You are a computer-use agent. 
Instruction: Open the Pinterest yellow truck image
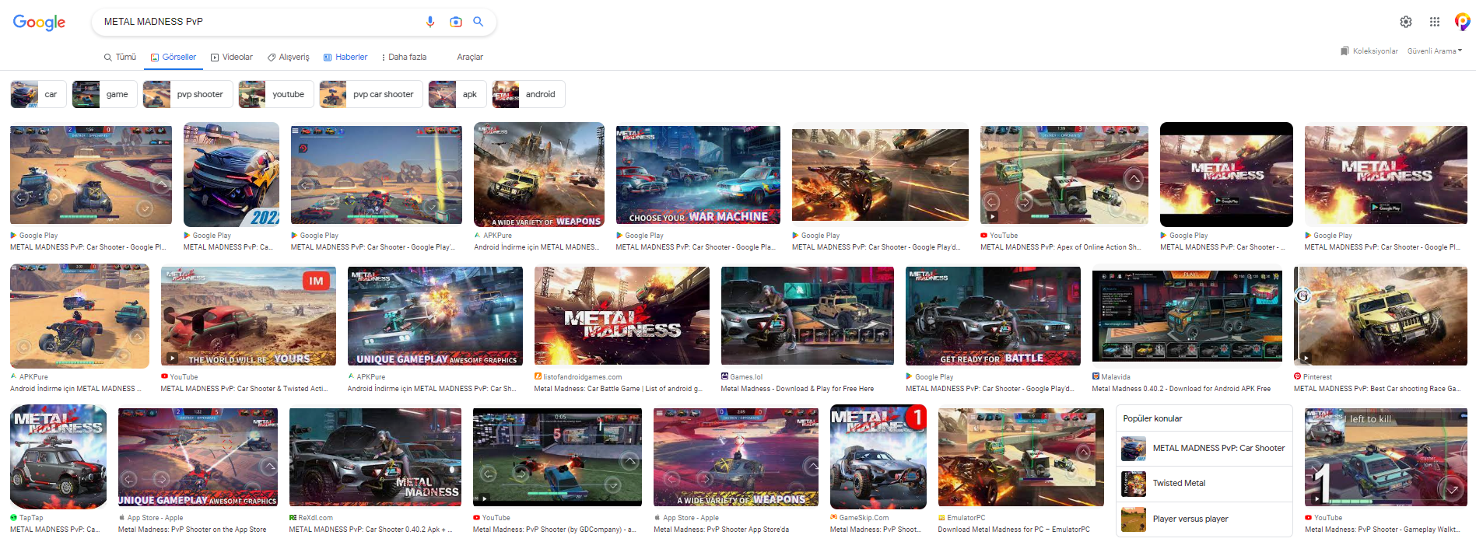point(1380,316)
